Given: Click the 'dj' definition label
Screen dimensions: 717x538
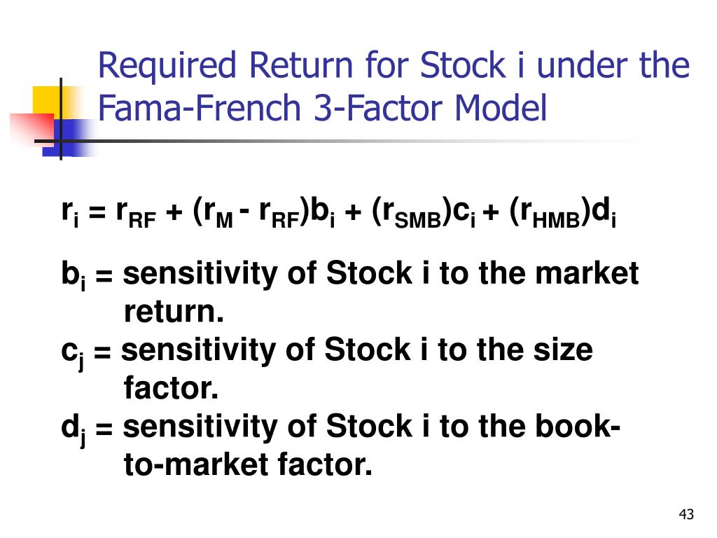Looking at the screenshot, I should click(74, 429).
